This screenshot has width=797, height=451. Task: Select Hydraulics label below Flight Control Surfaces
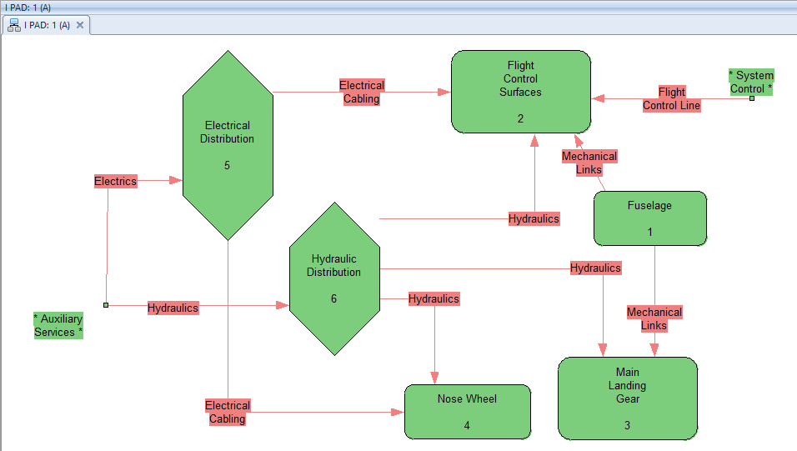click(x=534, y=218)
